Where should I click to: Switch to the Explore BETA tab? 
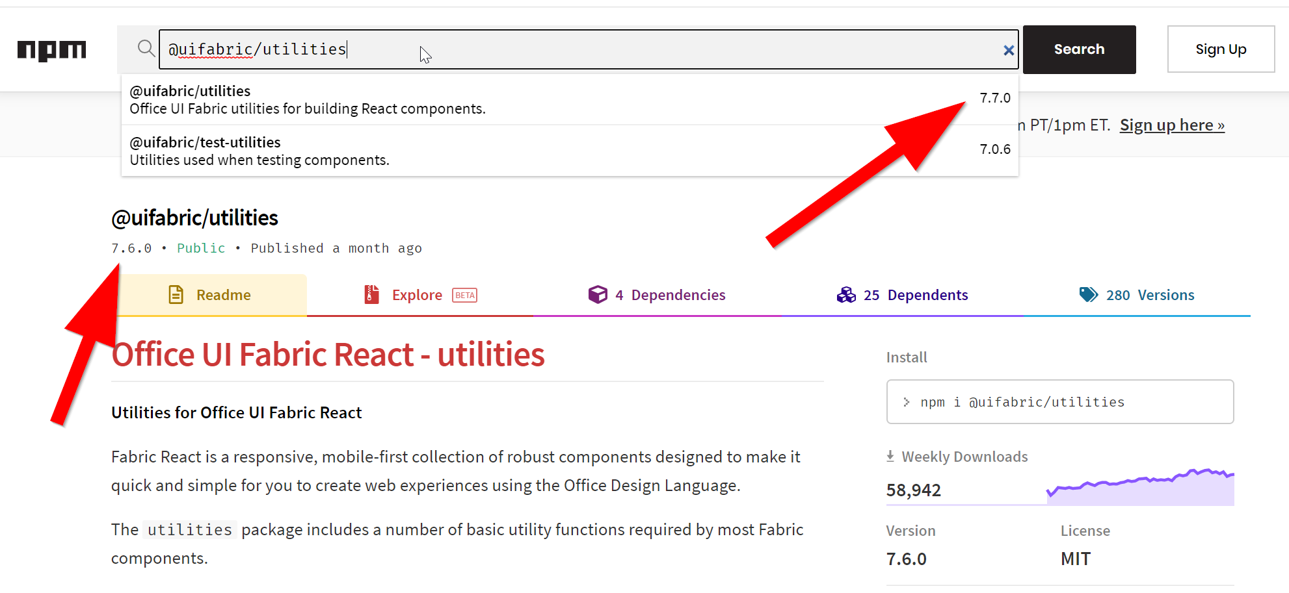(417, 294)
